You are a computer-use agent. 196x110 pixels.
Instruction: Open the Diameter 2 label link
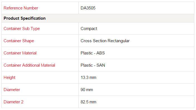[x=13, y=102]
